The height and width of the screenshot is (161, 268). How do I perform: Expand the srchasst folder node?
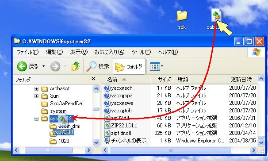click(x=36, y=88)
